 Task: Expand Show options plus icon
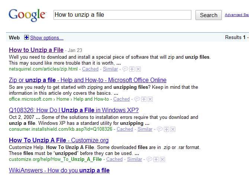[26, 38]
